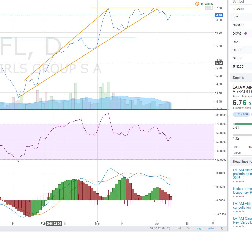252x232 pixels.
Task: Select the orange horizontal line at 7.00
Action: [146, 8]
